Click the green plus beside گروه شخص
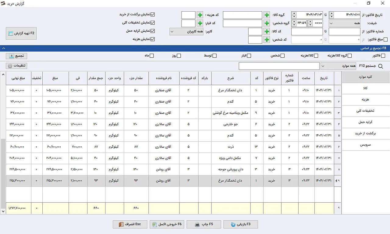This screenshot has width=390, height=234. coord(267,23)
